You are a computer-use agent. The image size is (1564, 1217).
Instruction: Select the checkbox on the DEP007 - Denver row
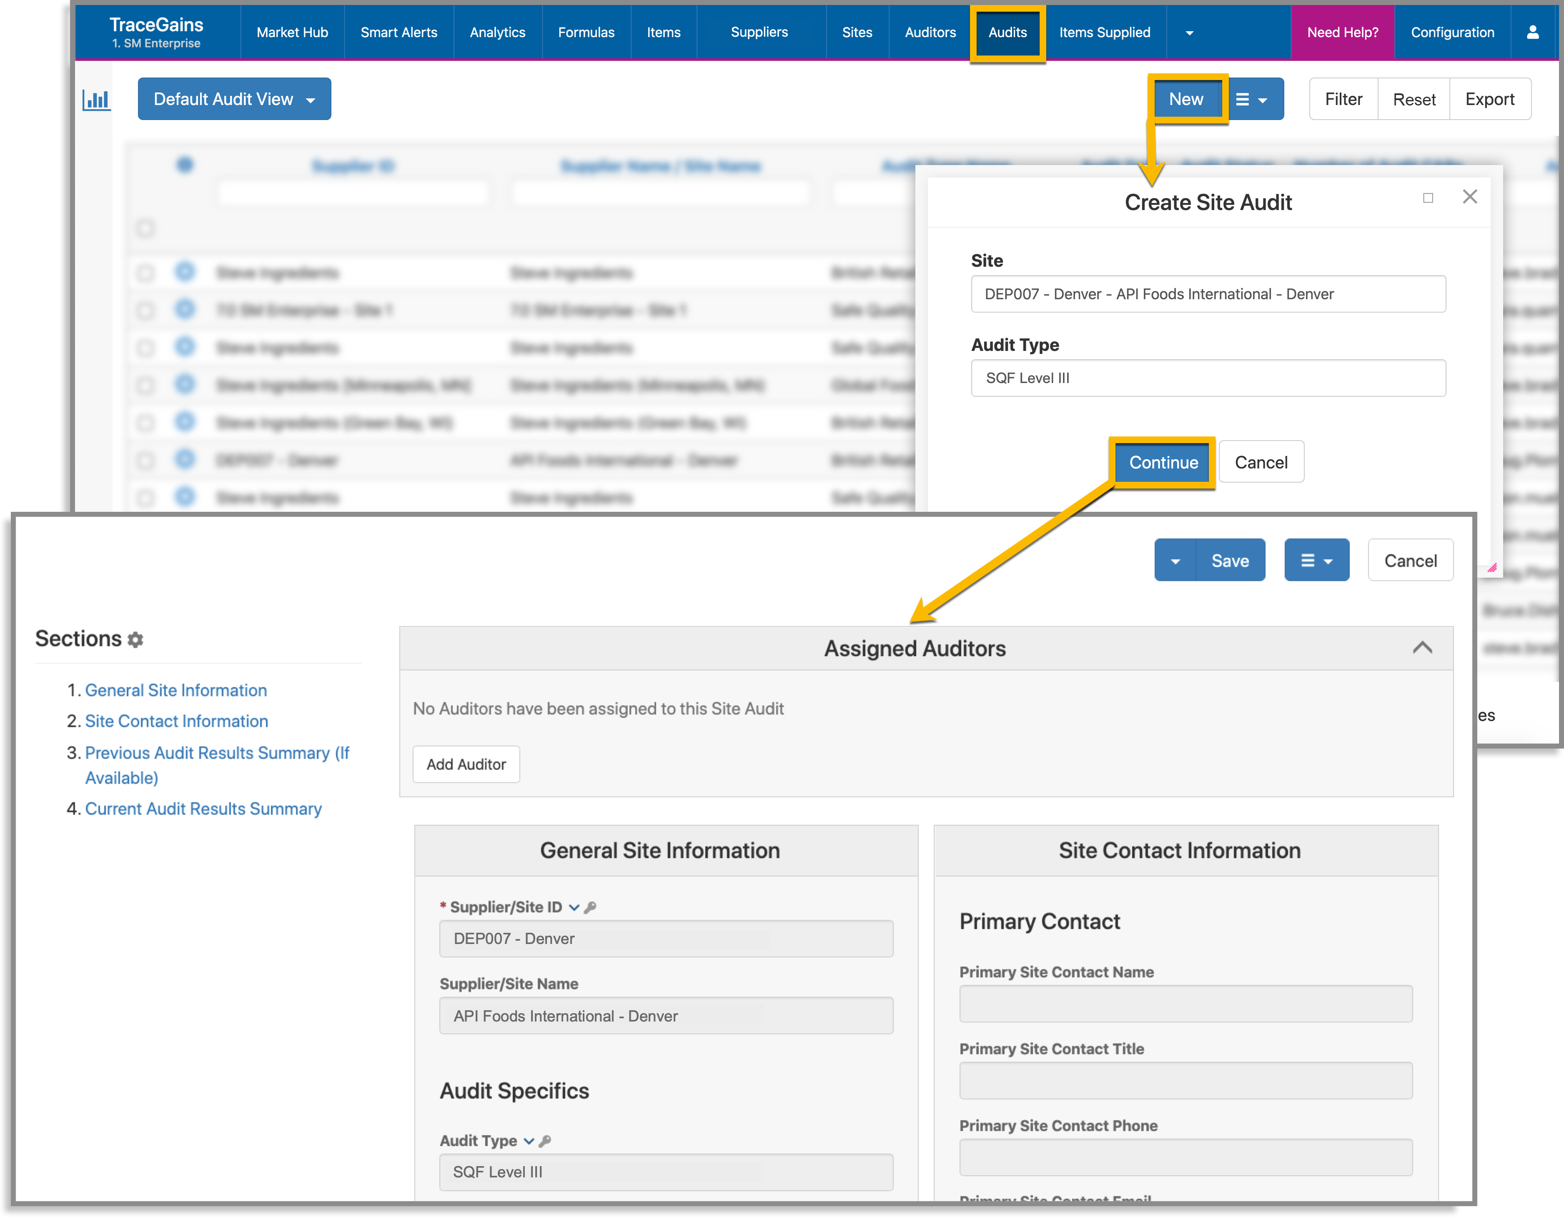pos(145,460)
